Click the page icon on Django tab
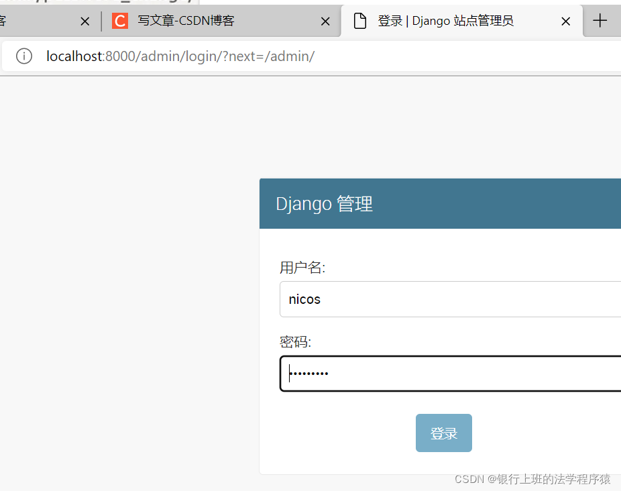Viewport: 621px width, 491px height. coord(359,21)
